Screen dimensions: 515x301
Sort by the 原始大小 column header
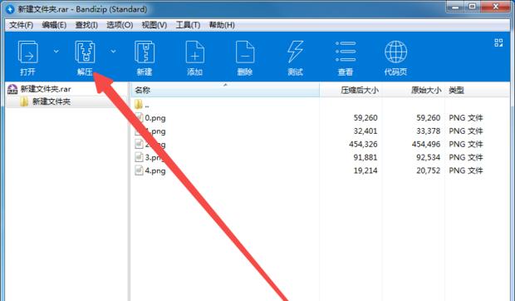pyautogui.click(x=414, y=90)
